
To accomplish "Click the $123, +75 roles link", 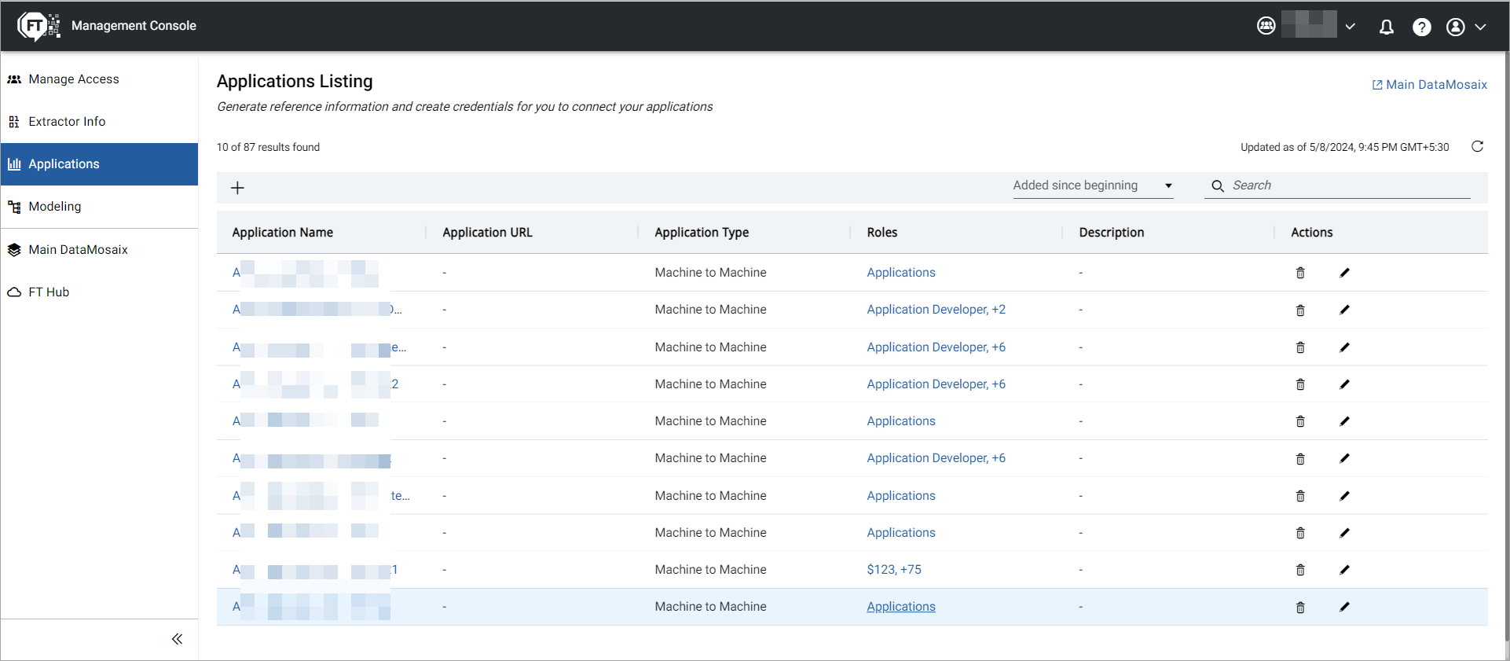I will 893,570.
